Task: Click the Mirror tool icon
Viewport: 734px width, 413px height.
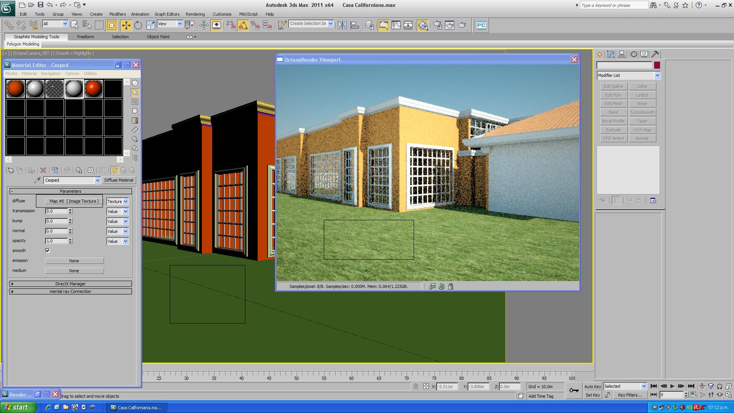Action: point(342,25)
